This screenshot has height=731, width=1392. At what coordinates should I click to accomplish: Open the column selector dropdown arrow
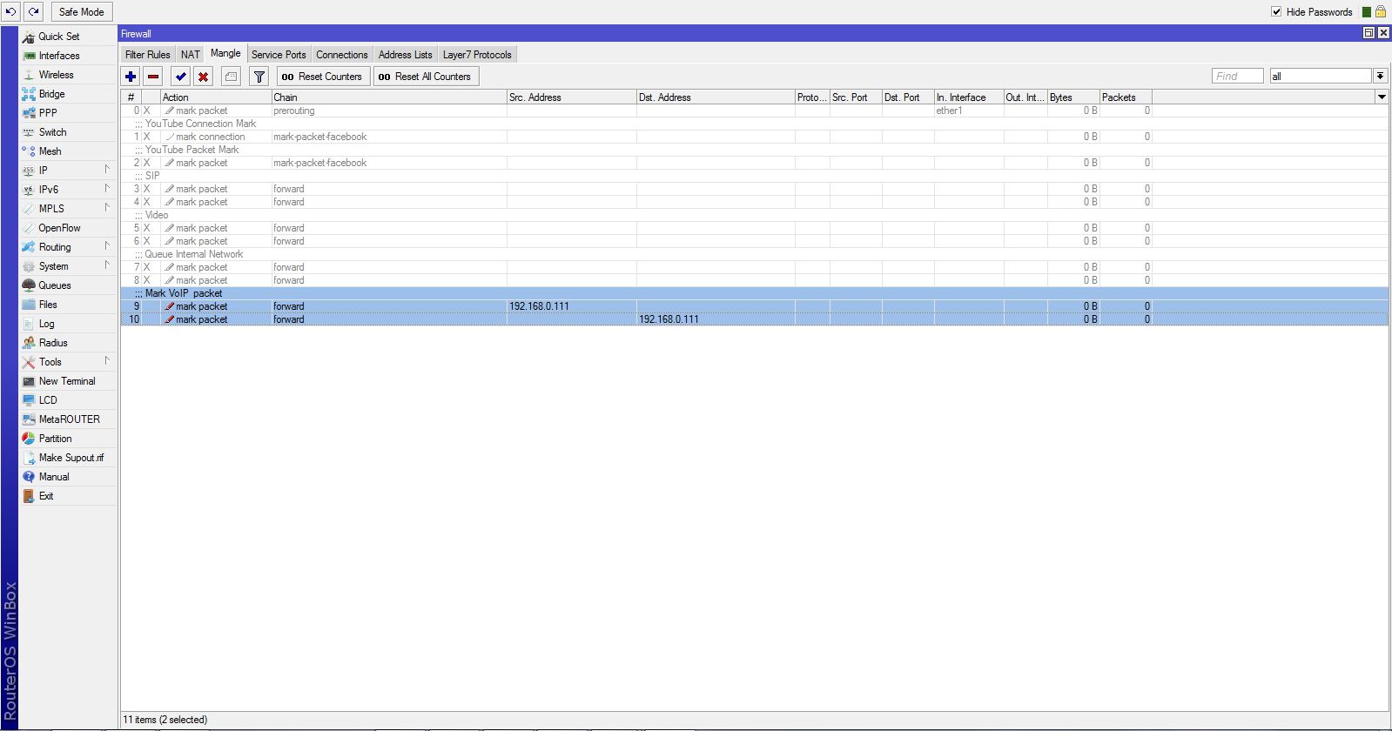[x=1381, y=97]
